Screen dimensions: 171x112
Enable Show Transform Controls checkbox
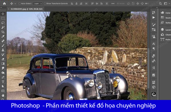45,4
